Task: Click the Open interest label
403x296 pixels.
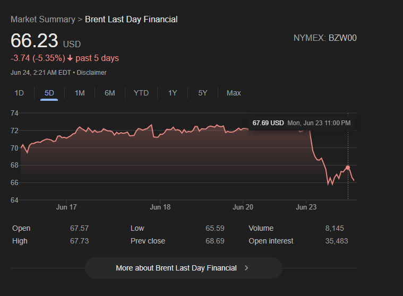Action: point(271,241)
